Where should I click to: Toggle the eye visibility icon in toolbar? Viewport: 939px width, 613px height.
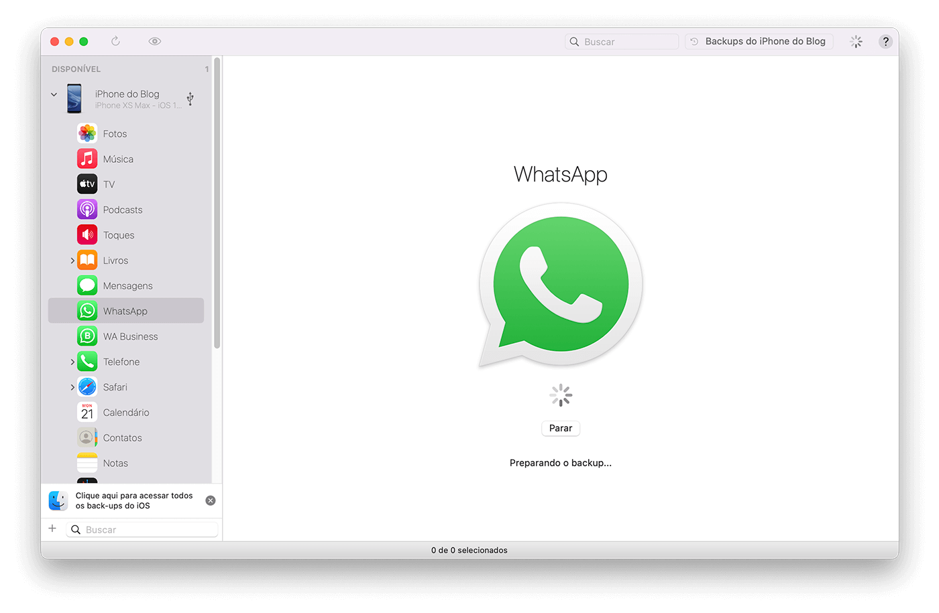click(155, 42)
